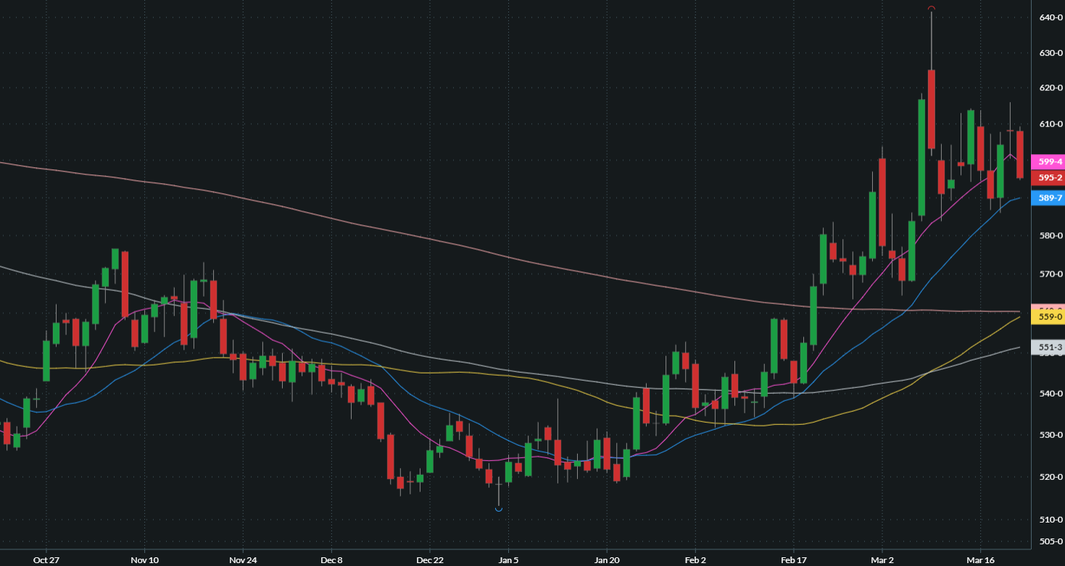
Task: Click the Oct 27 date label
Action: (x=45, y=560)
